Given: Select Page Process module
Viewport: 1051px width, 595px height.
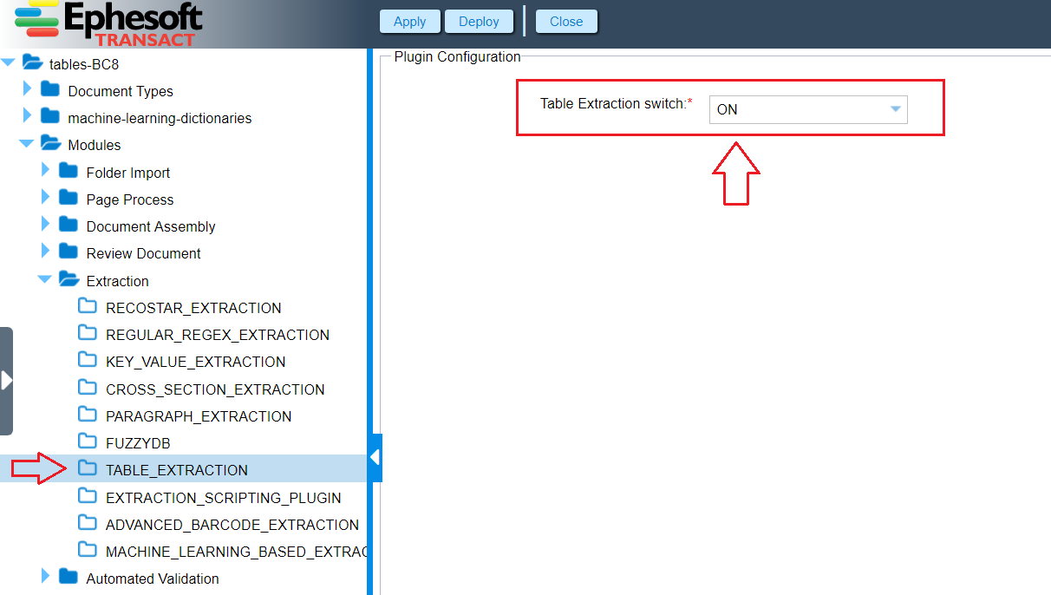Looking at the screenshot, I should click(x=130, y=199).
